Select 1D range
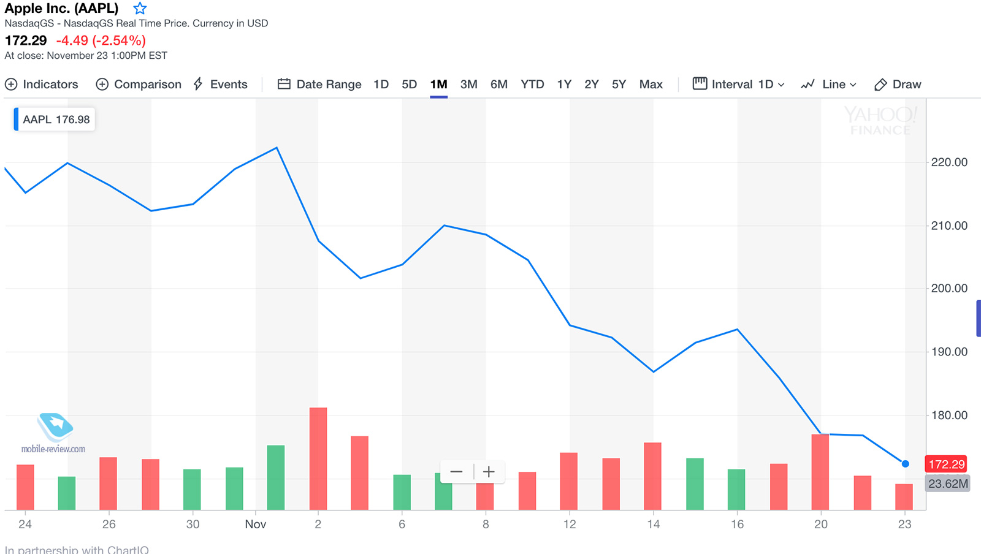The image size is (981, 554). pyautogui.click(x=381, y=85)
